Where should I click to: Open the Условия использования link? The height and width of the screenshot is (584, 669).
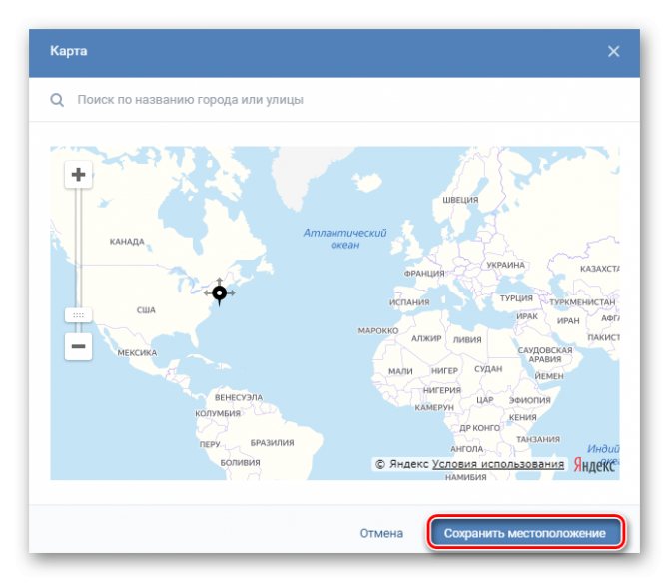(498, 464)
